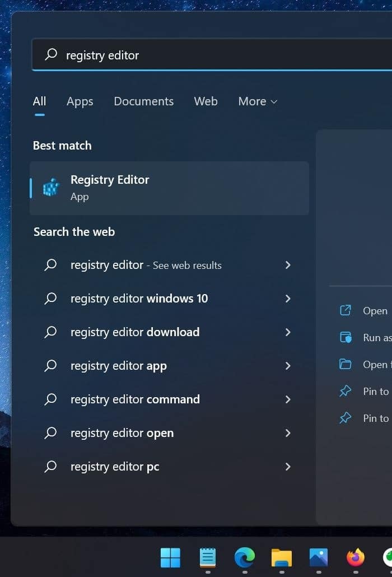The height and width of the screenshot is (577, 392).
Task: Switch to the Apps tab
Action: (x=80, y=101)
